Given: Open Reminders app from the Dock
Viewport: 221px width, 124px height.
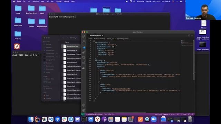Looking at the screenshot, I should click(x=117, y=119).
